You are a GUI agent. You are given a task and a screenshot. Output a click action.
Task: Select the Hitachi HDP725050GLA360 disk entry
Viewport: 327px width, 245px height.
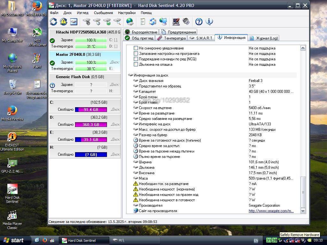pyautogui.click(x=85, y=39)
